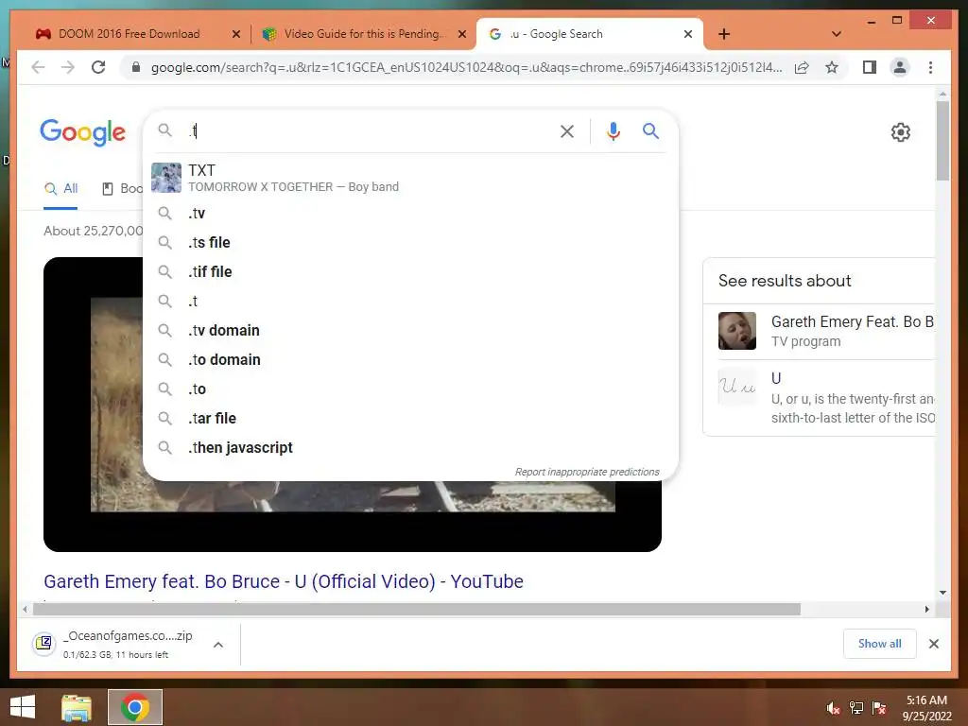Start voice search with the microphone

(x=613, y=131)
